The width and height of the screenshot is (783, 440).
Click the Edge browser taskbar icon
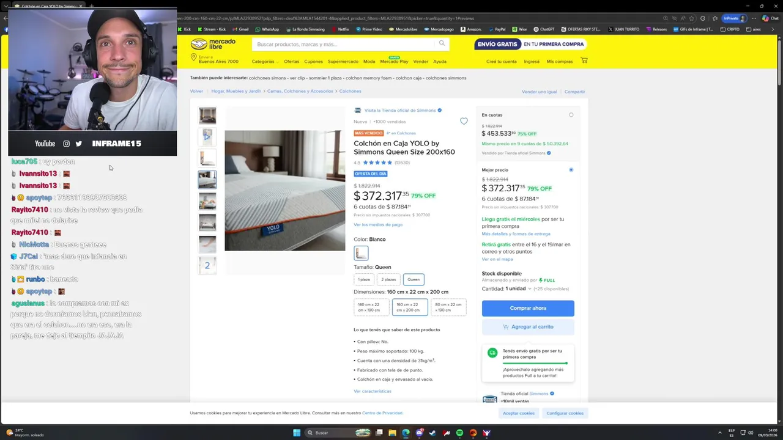(x=406, y=433)
